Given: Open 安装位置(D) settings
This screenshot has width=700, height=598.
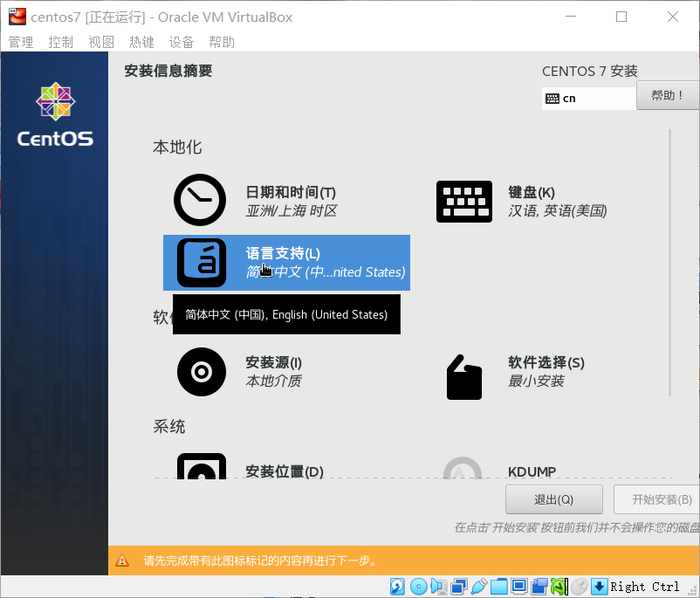Looking at the screenshot, I should point(285,471).
